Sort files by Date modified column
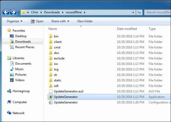The height and width of the screenshot is (122, 171). tap(127, 29)
